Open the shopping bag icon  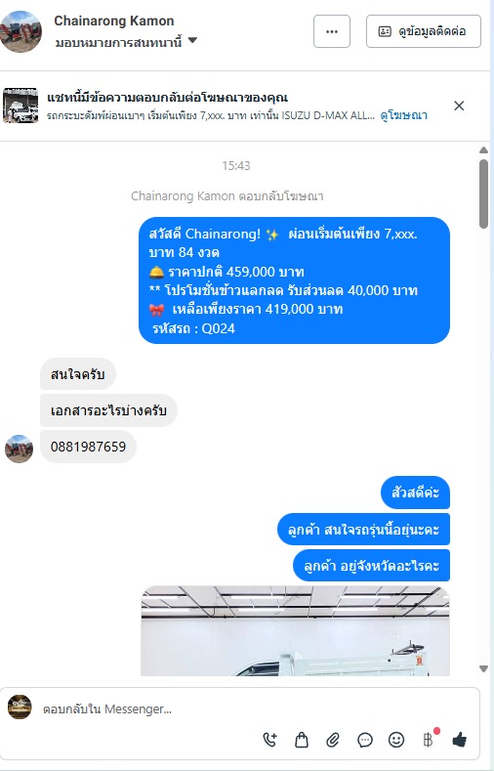pos(301,740)
